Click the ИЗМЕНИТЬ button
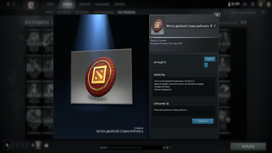The width and height of the screenshot is (272, 153). point(202,121)
